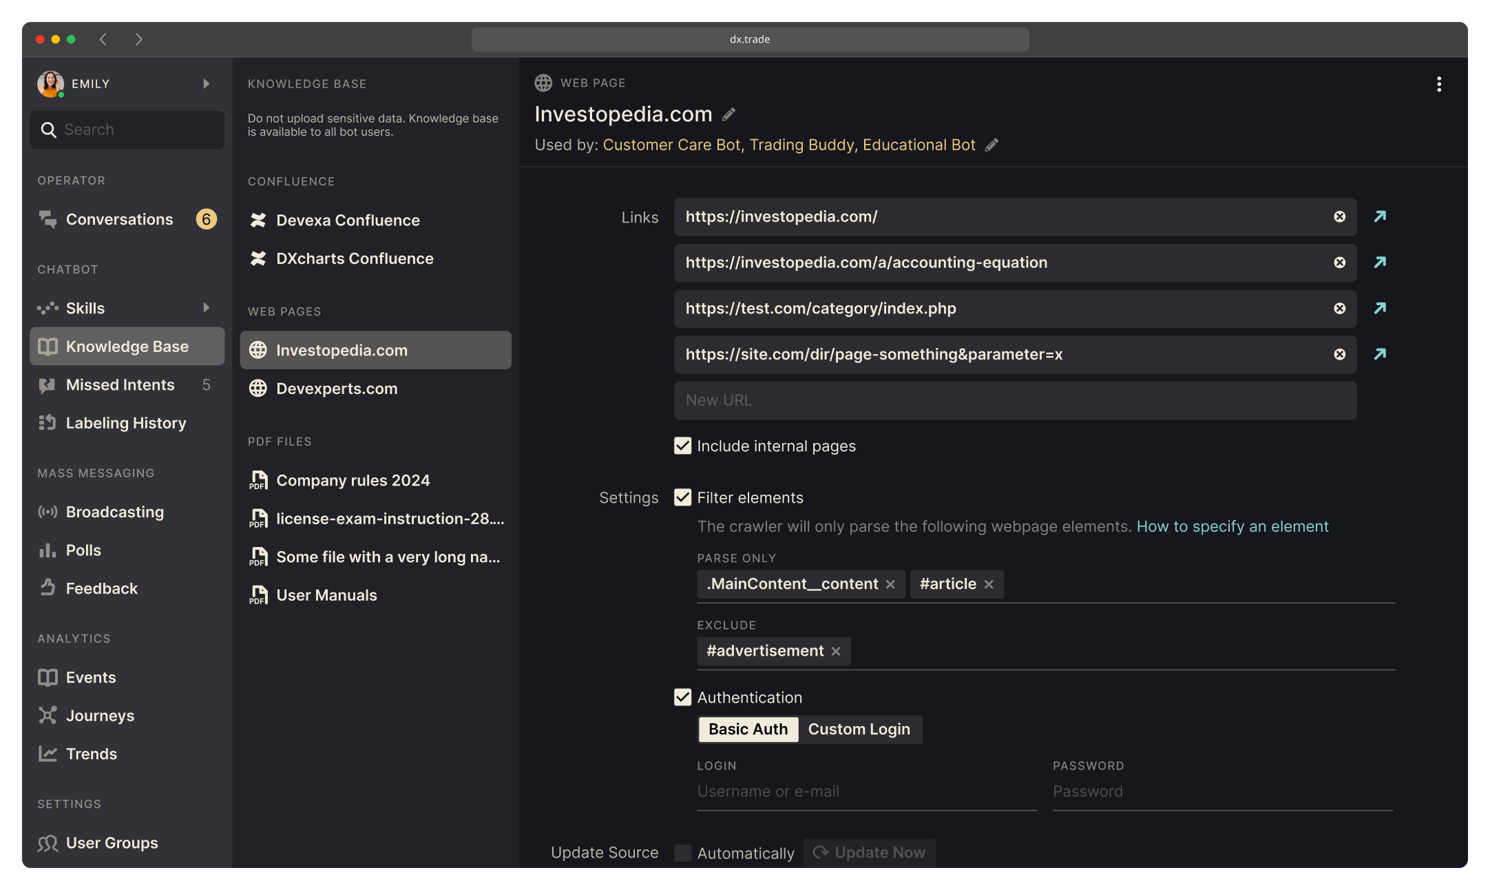Uncheck Include internal pages
The width and height of the screenshot is (1490, 890).
tap(682, 446)
